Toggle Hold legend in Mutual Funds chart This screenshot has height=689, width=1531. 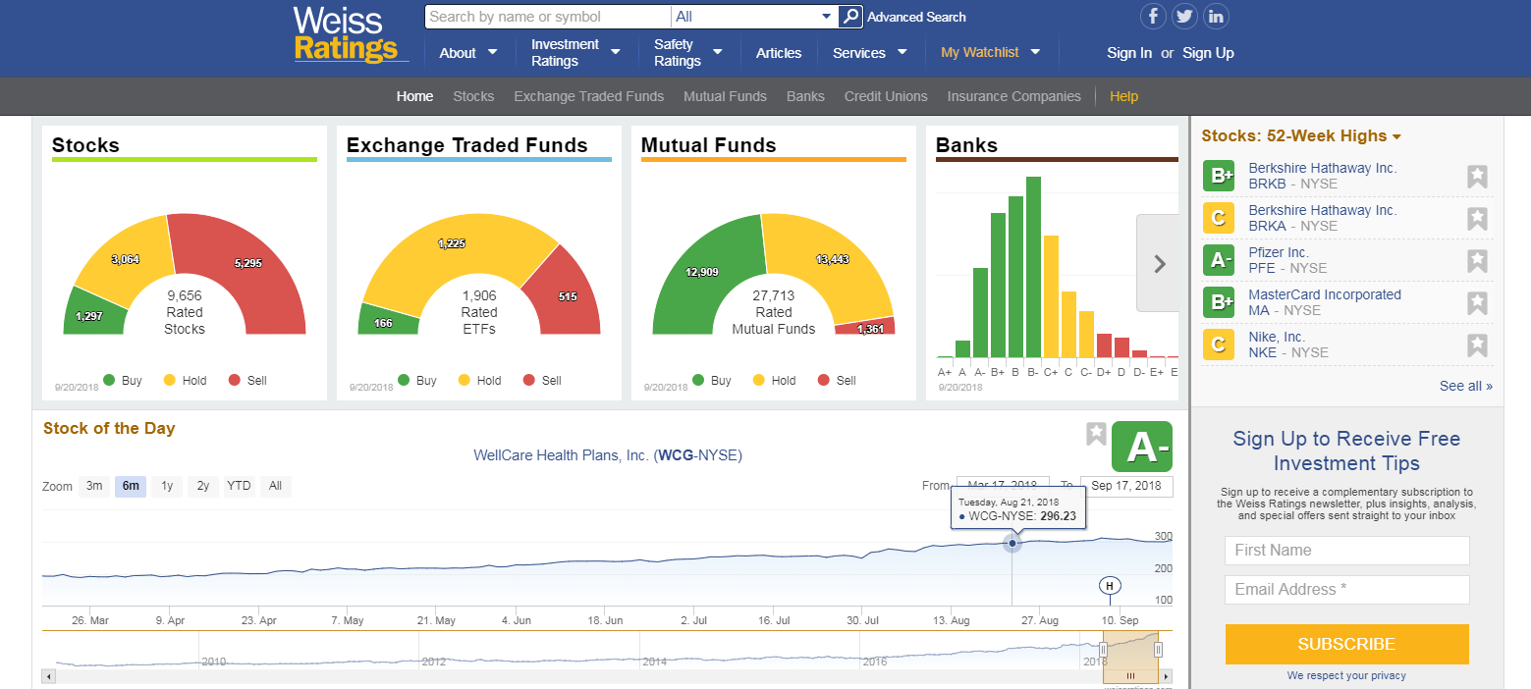click(x=774, y=380)
